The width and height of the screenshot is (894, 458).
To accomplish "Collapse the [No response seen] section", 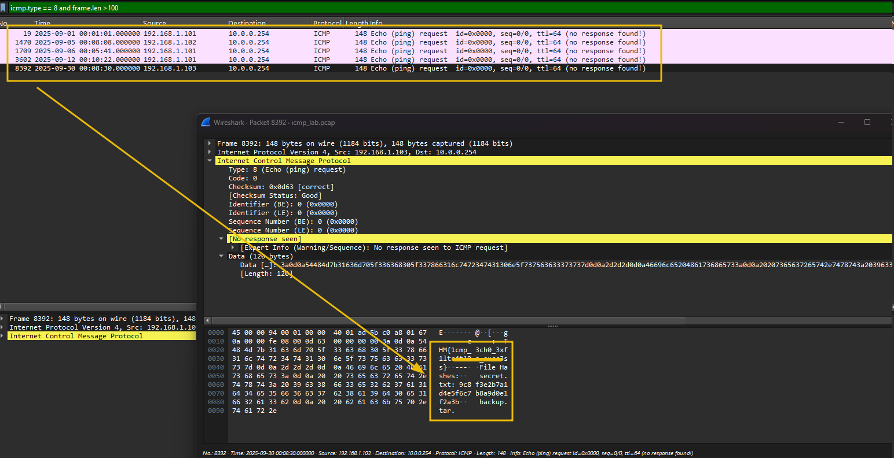I will (221, 238).
